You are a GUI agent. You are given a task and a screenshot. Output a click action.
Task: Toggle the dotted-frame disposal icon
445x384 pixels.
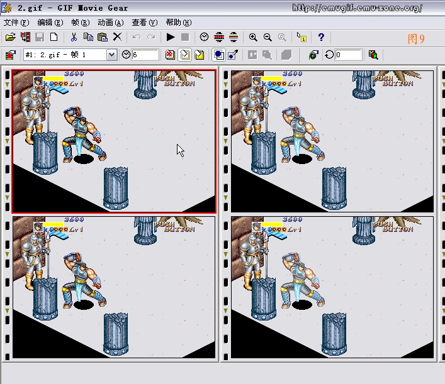coord(185,55)
